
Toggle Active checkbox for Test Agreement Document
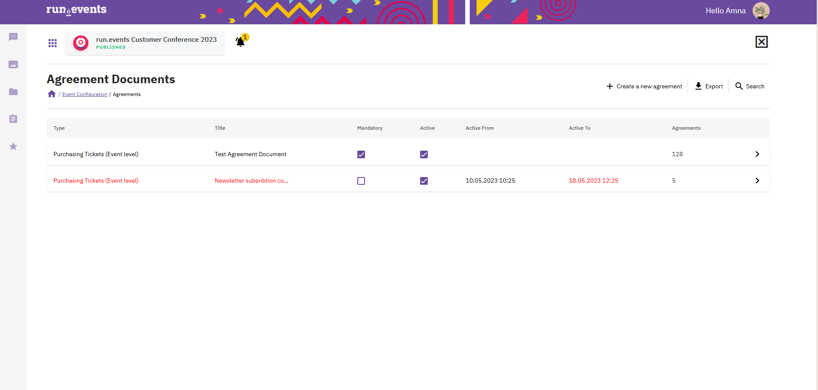point(424,154)
